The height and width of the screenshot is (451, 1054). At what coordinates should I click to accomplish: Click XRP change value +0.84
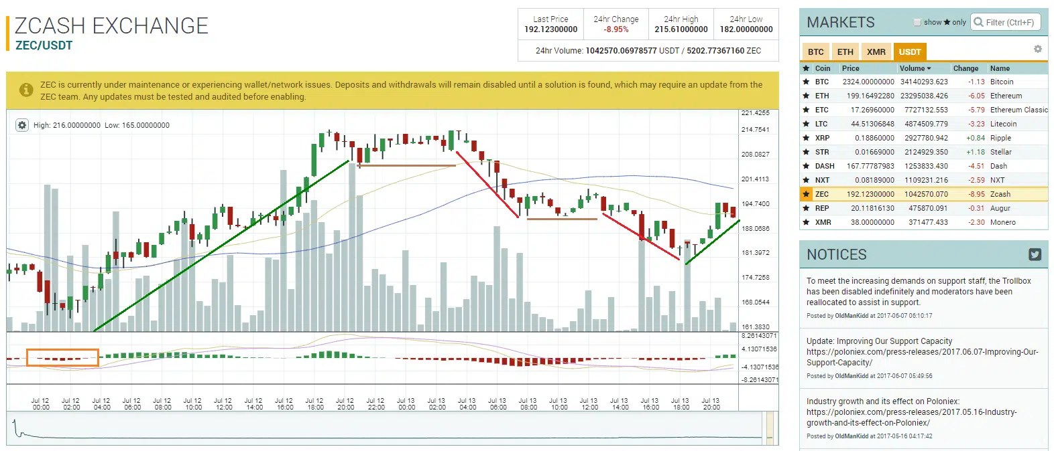976,138
